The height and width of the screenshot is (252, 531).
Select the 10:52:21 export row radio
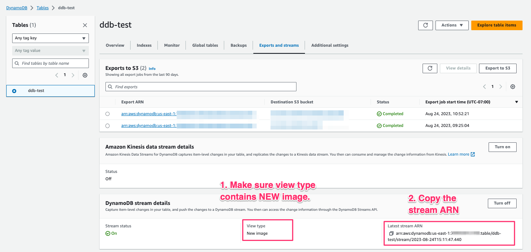tap(107, 114)
